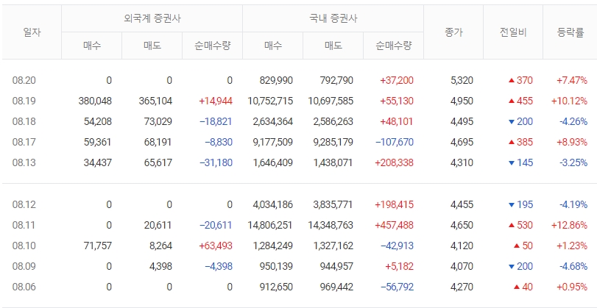Select the 08.12 date cell
The height and width of the screenshot is (308, 597).
point(24,204)
